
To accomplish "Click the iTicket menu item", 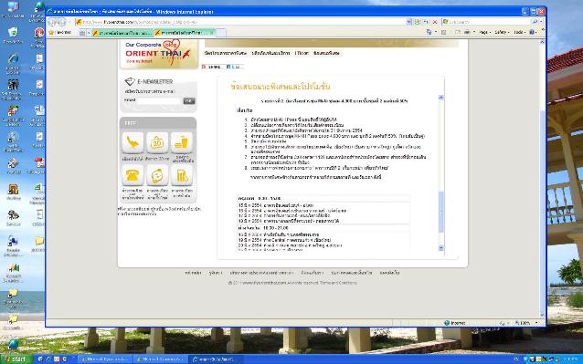I will (302, 53).
